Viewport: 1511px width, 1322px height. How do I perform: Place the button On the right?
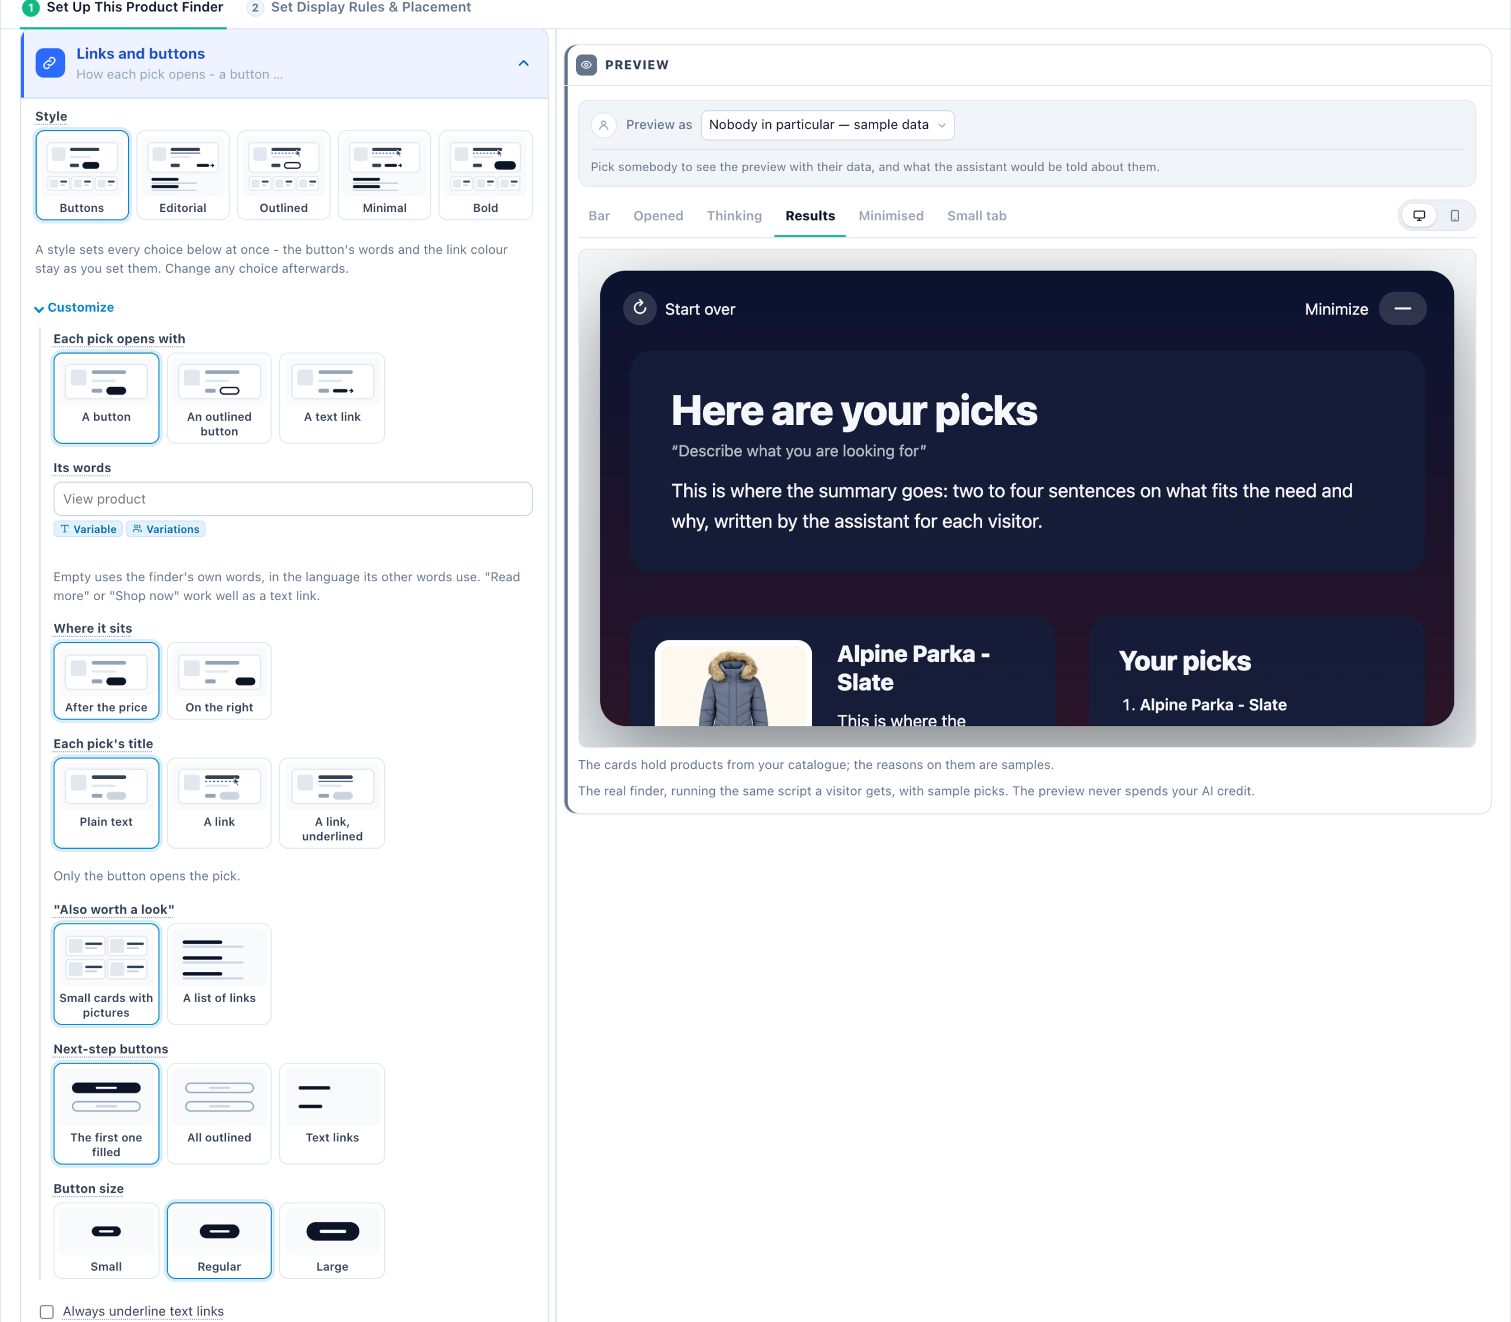(x=219, y=681)
